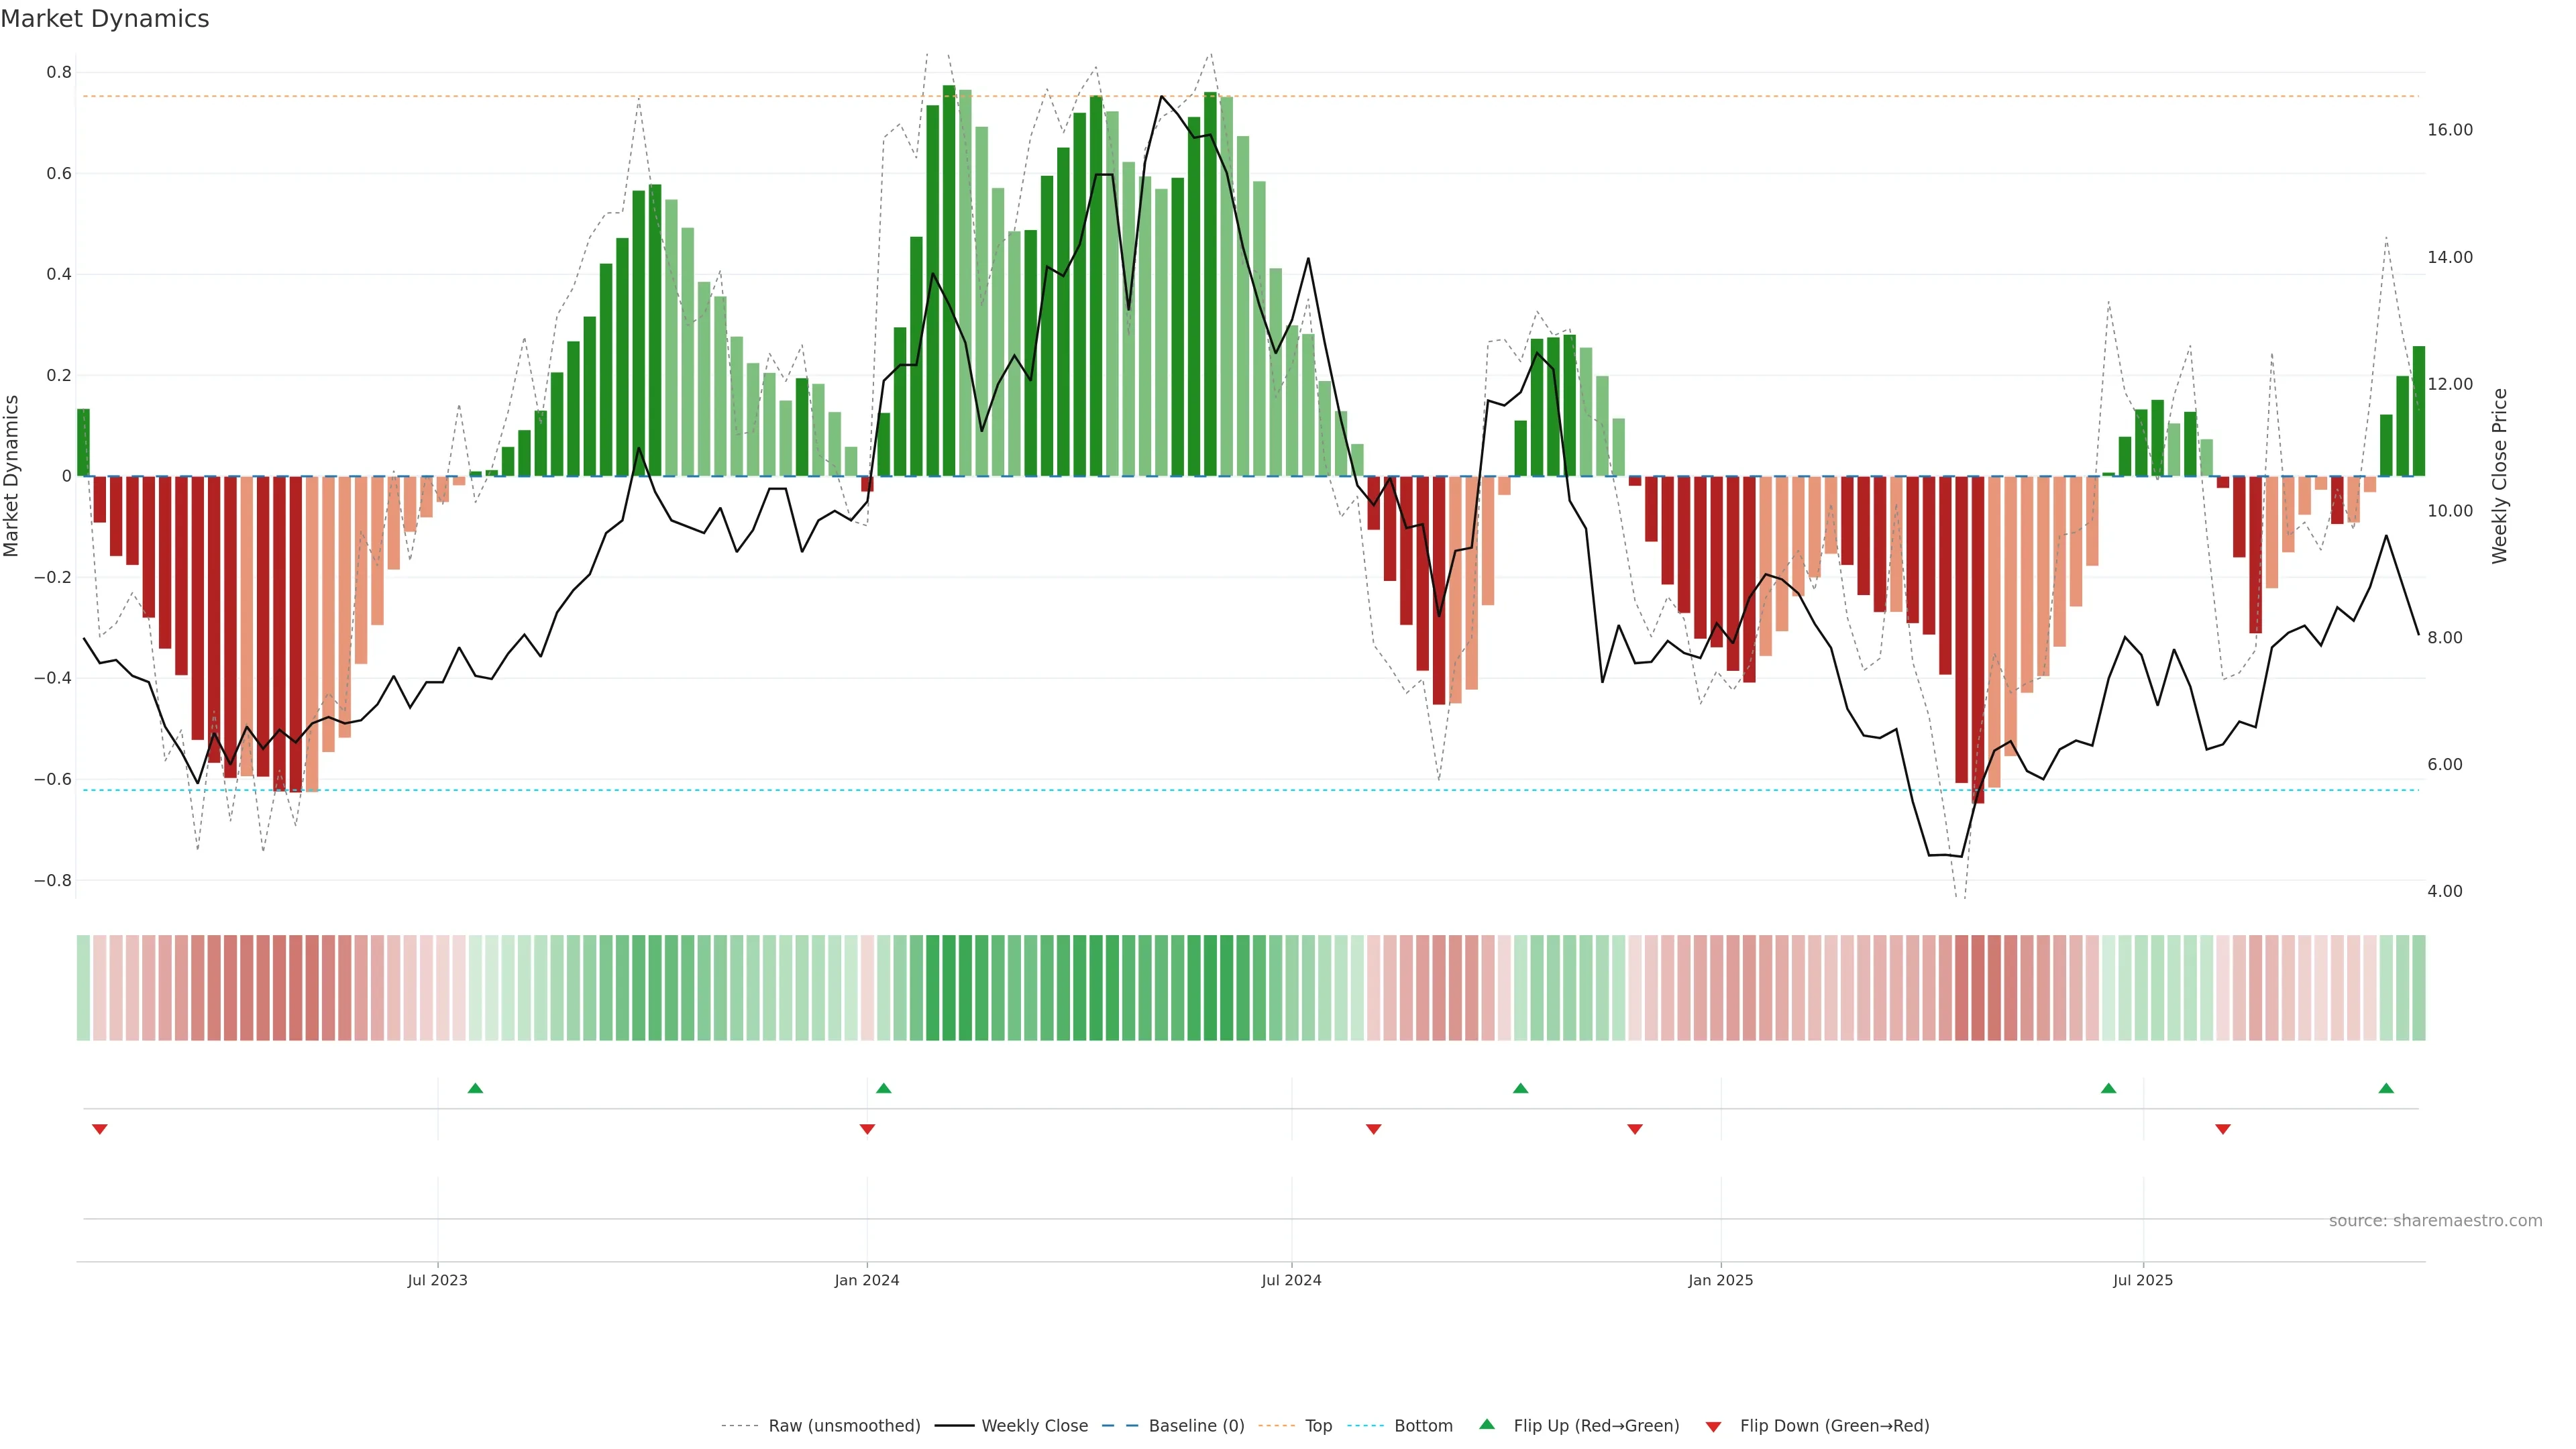Click the rightmost green flip-up marker
This screenshot has width=2576, height=1449.
[x=2386, y=1088]
